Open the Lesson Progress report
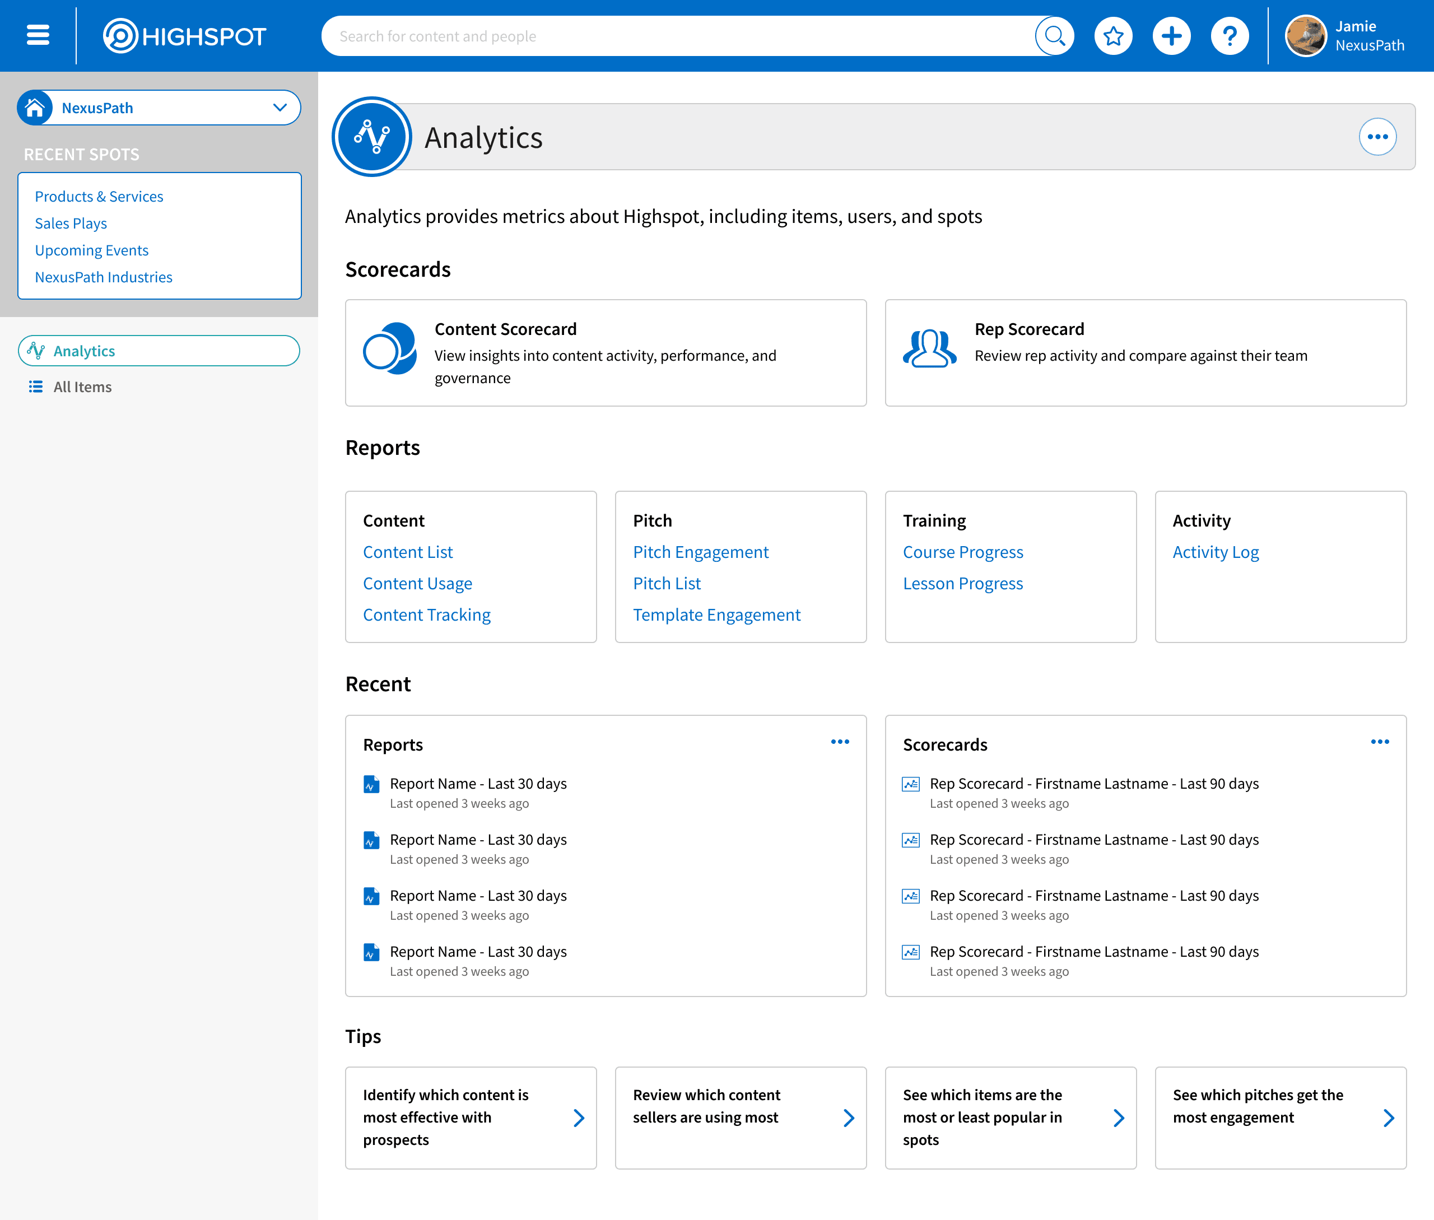Viewport: 1434px width, 1220px height. [x=963, y=584]
